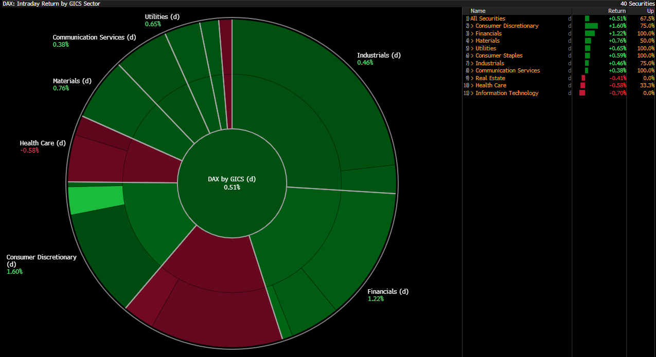Click the Consumer Staples table entry
The height and width of the screenshot is (357, 656).
pos(499,55)
